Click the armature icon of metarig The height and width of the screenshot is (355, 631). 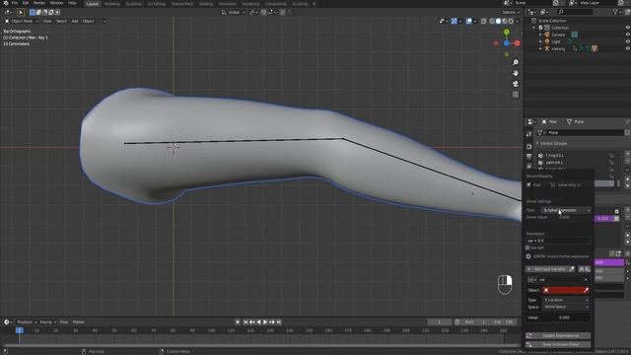(x=547, y=48)
